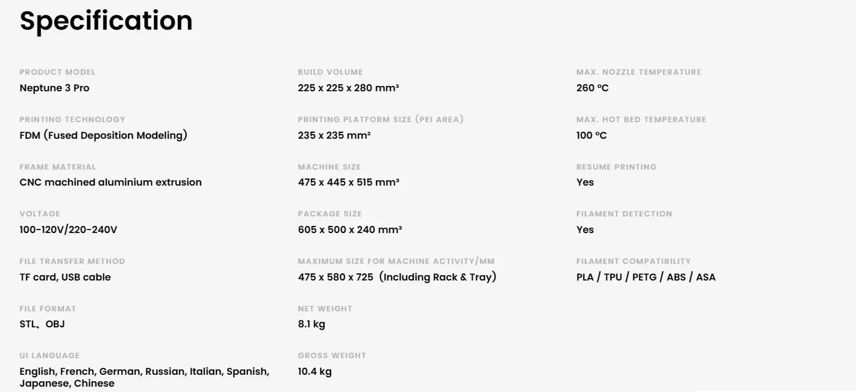
Task: Click the 260 °C nozzle temperature value
Action: click(x=592, y=88)
